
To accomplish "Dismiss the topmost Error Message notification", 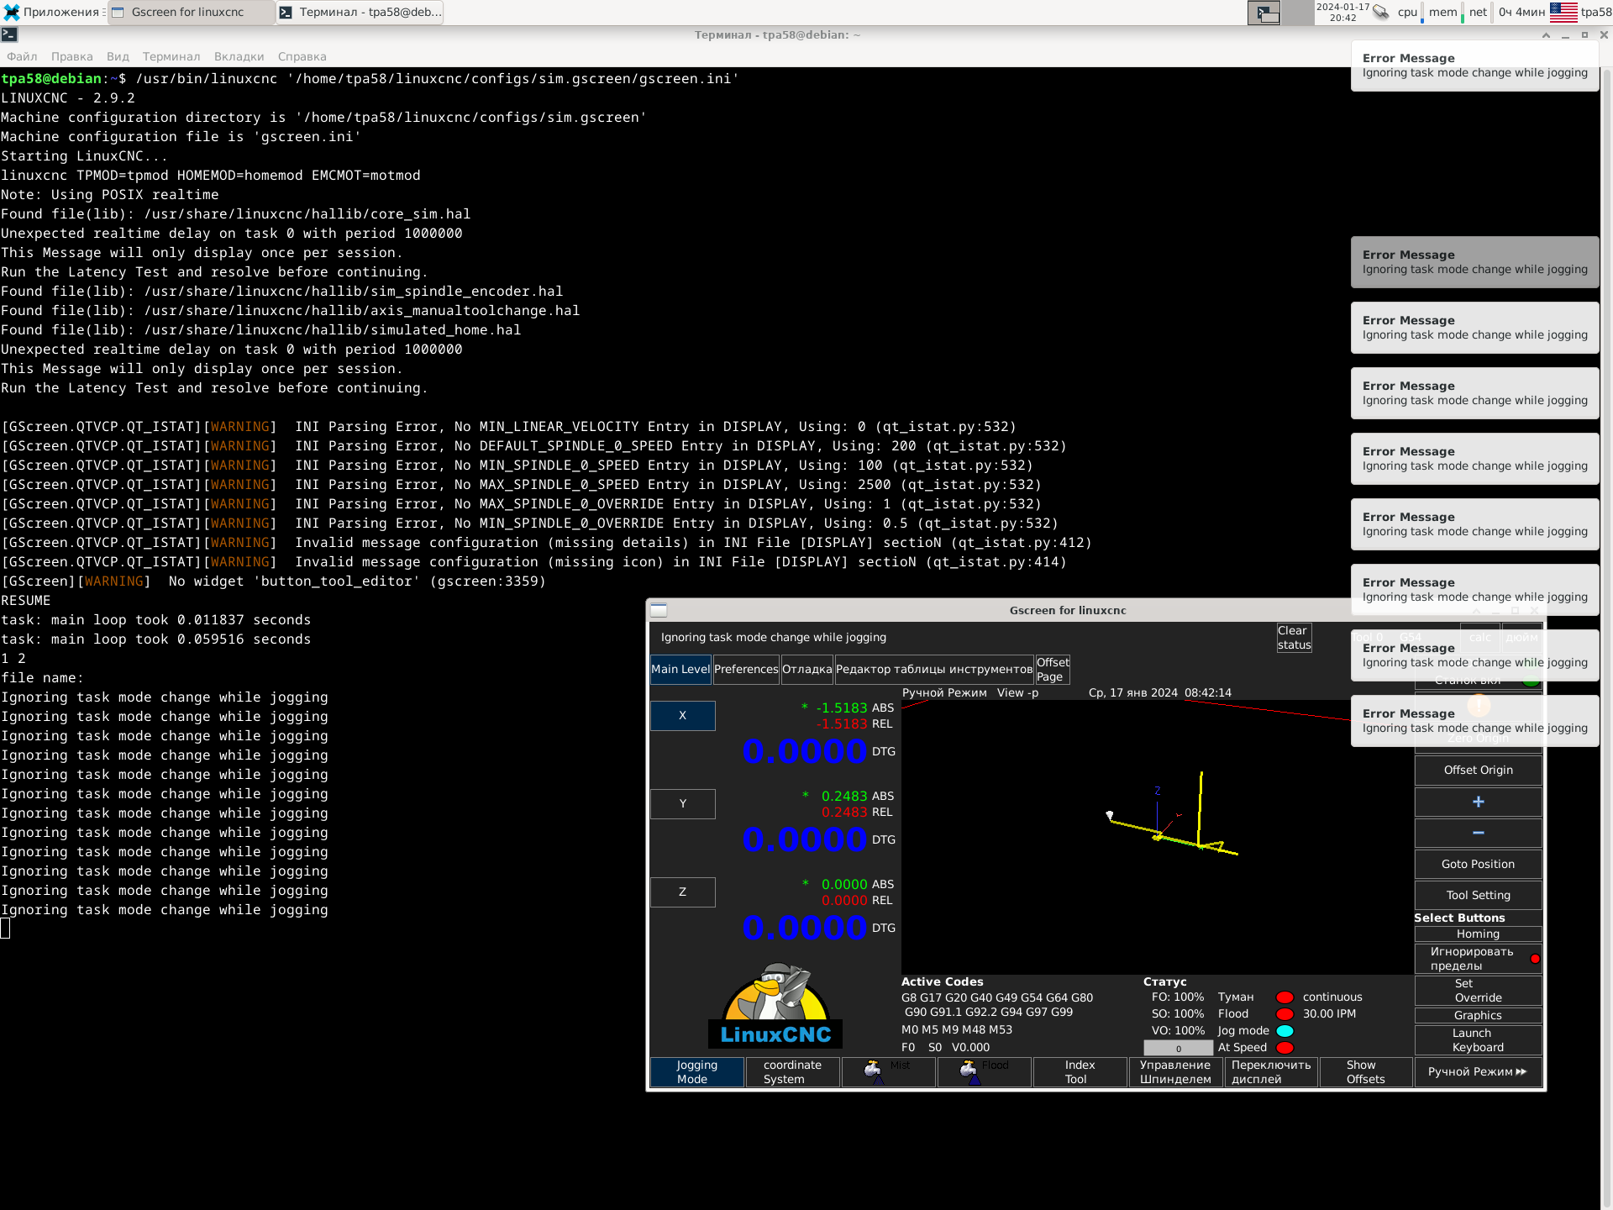I will pyautogui.click(x=1474, y=66).
